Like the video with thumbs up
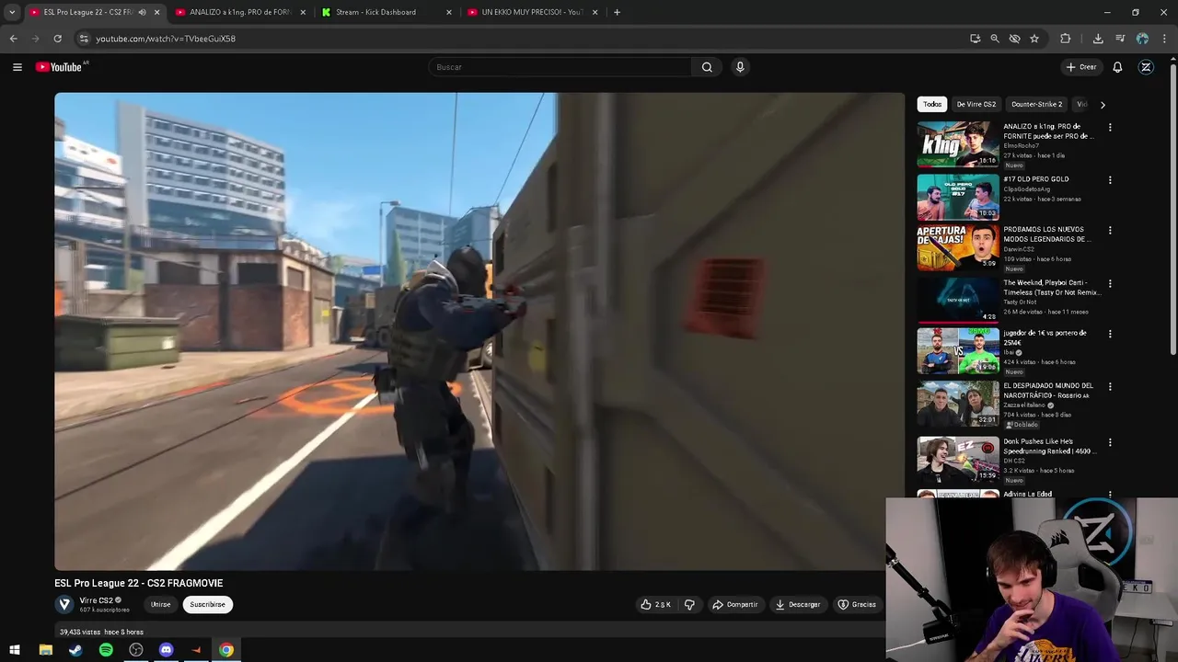Screen dimensions: 1178x662 655,604
